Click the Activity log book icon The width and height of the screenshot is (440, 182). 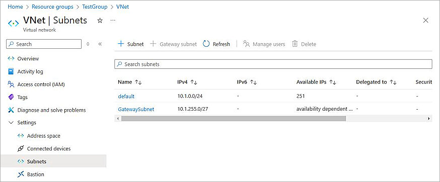click(11, 71)
